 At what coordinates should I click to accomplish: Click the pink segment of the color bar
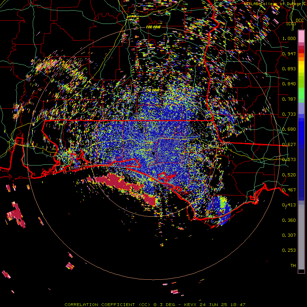(301, 36)
